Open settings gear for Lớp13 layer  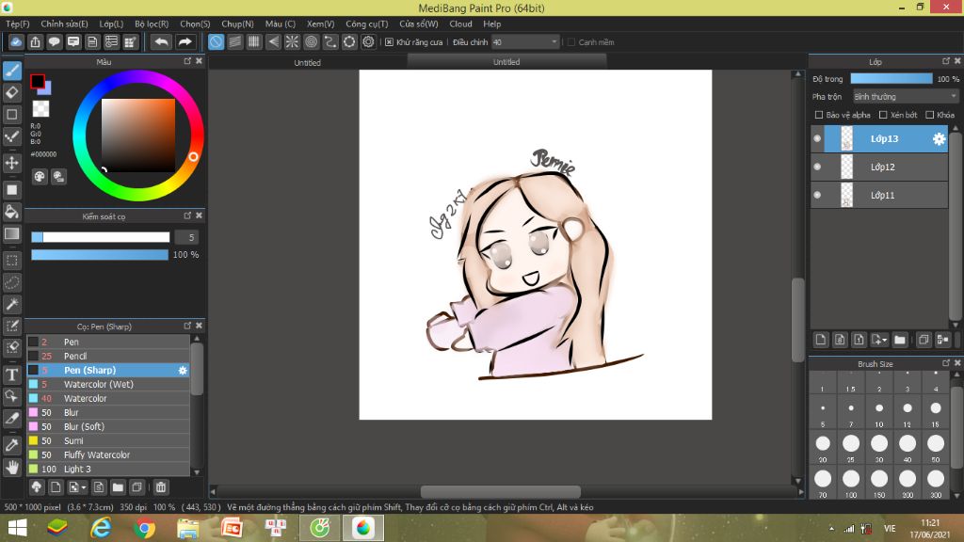coord(939,139)
